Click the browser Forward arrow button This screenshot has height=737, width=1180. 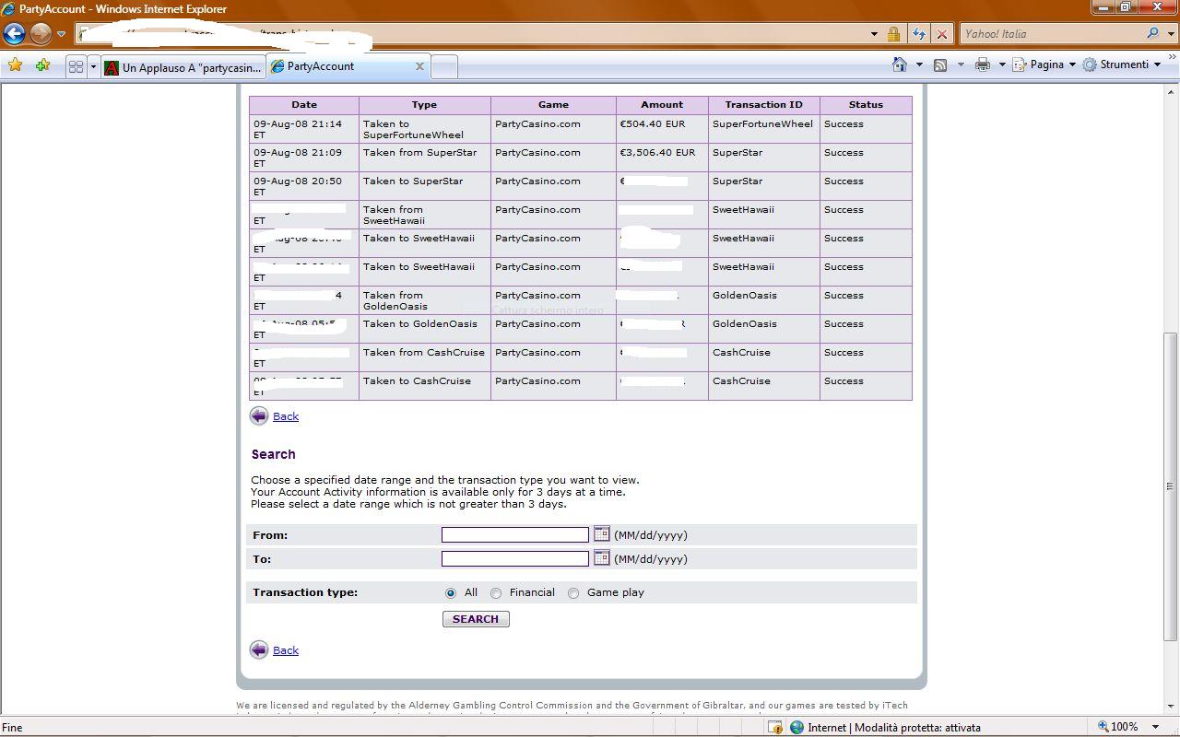pyautogui.click(x=41, y=34)
